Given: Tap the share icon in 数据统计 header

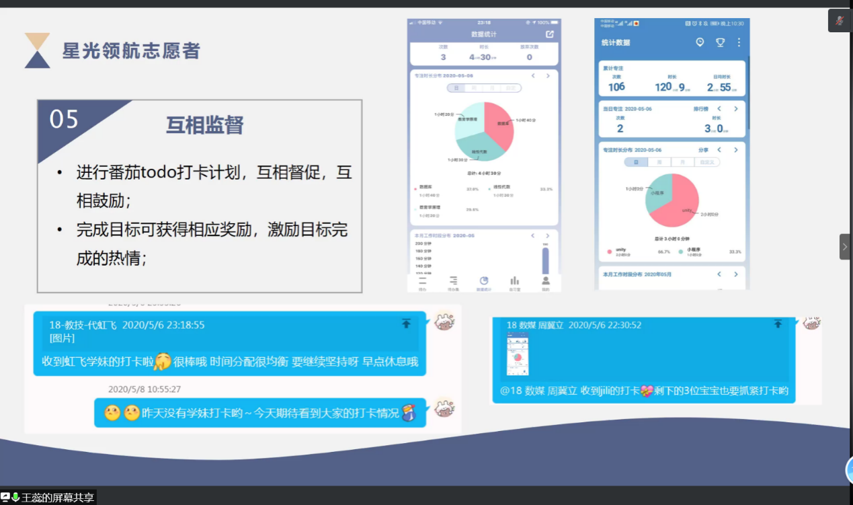Looking at the screenshot, I should click(x=550, y=34).
